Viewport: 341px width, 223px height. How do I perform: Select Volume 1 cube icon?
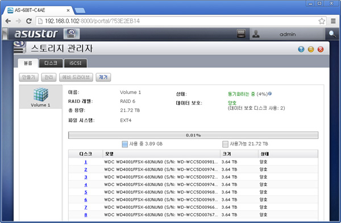41,94
